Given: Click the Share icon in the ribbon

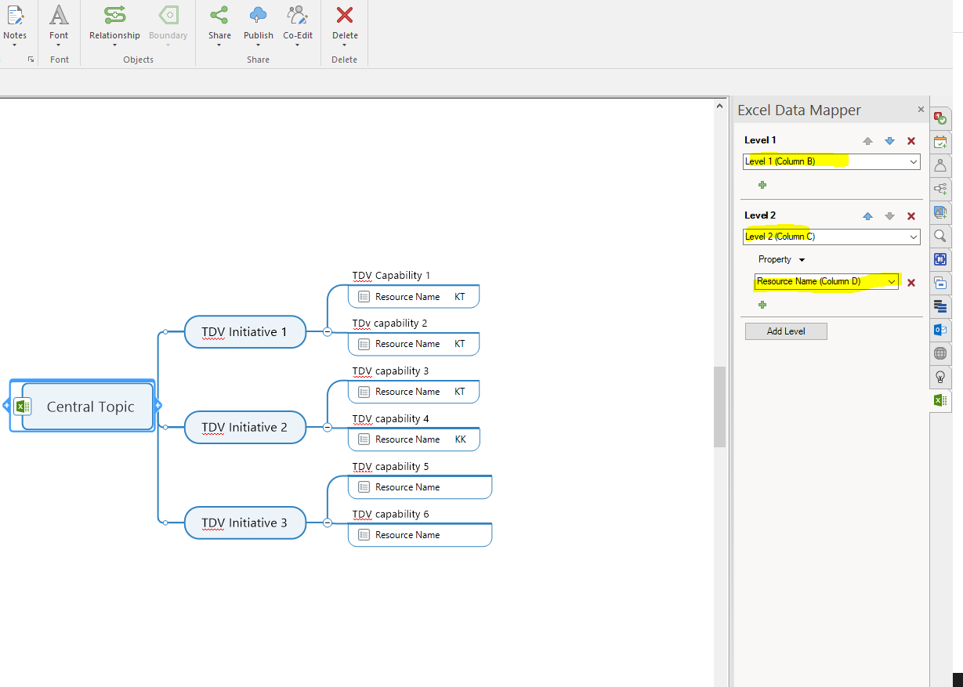Looking at the screenshot, I should coord(219,16).
